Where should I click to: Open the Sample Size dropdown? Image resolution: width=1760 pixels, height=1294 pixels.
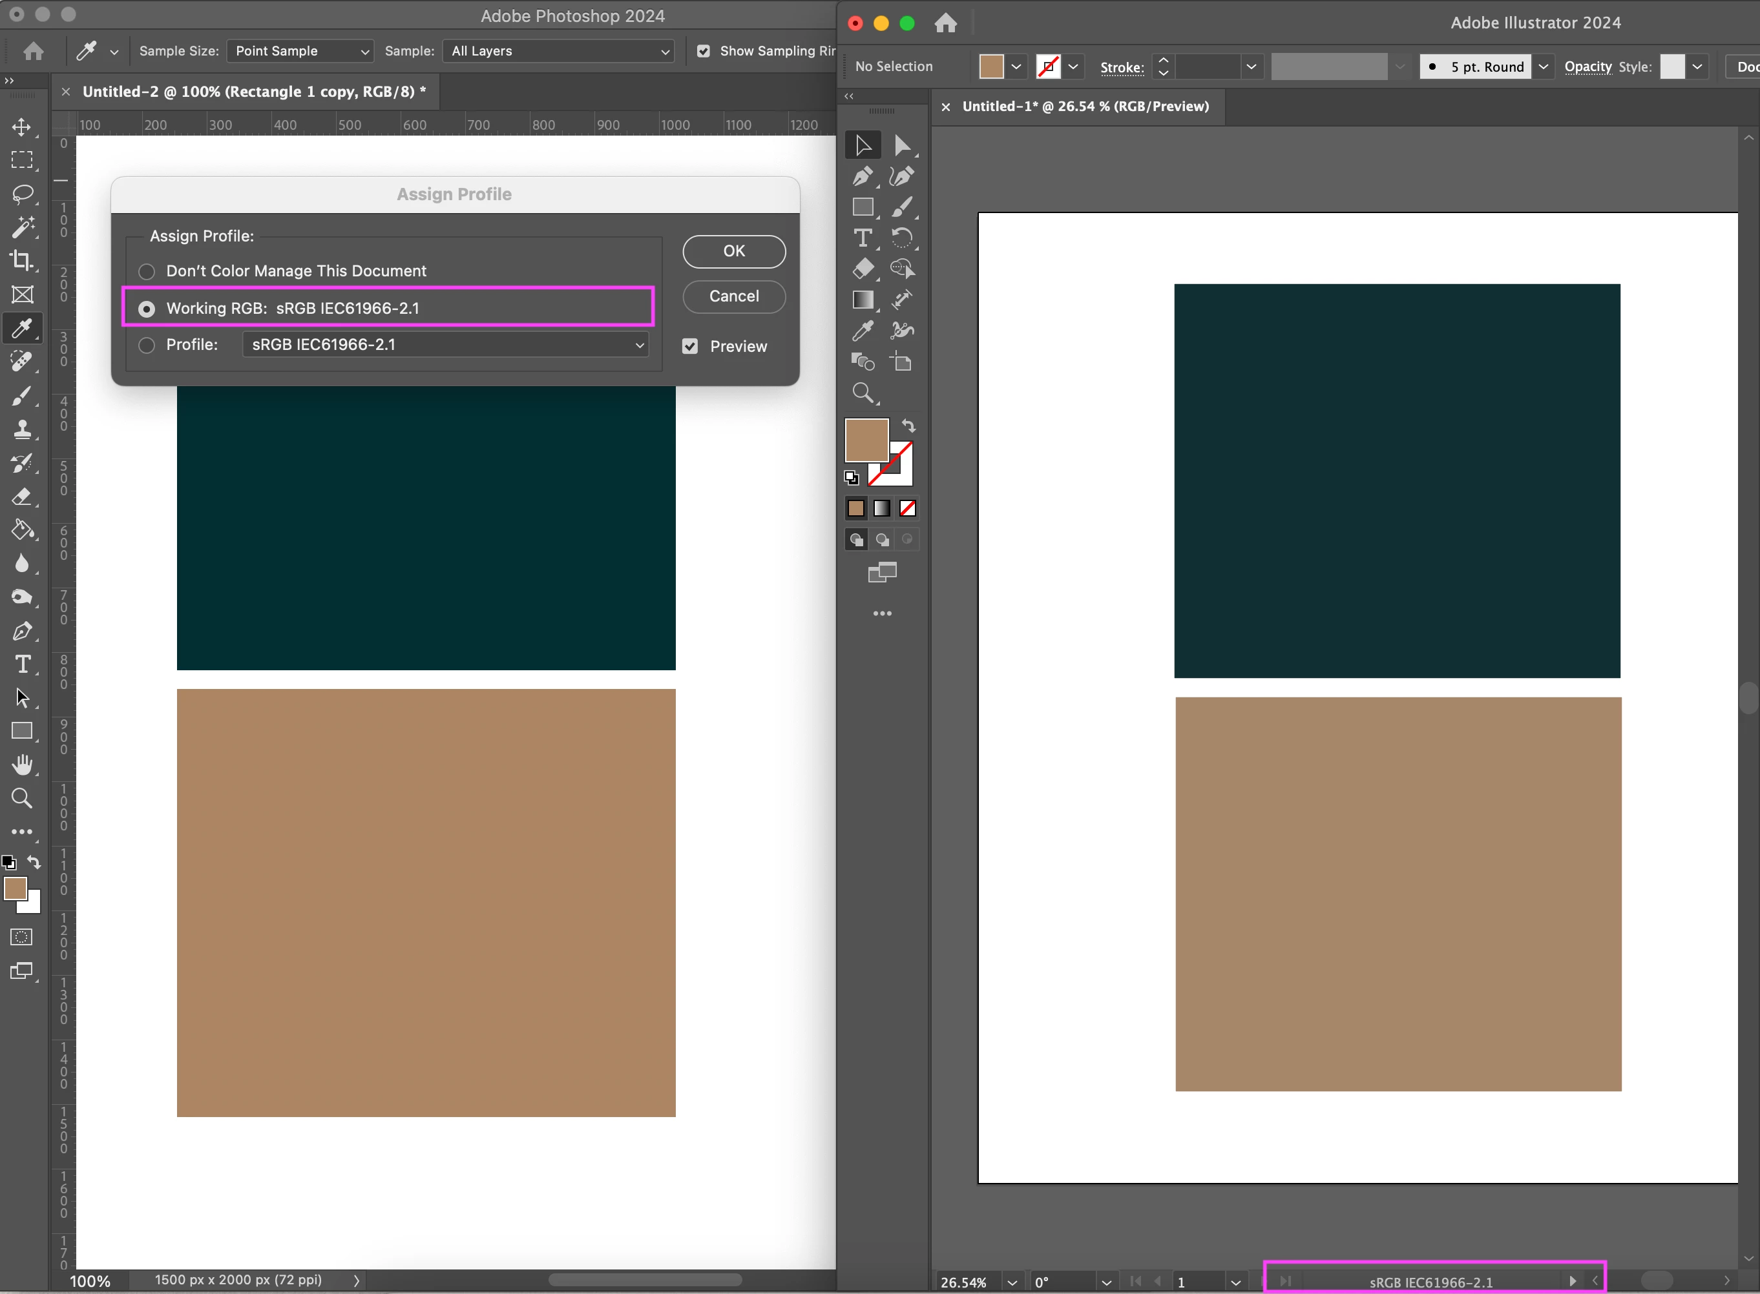(x=300, y=51)
